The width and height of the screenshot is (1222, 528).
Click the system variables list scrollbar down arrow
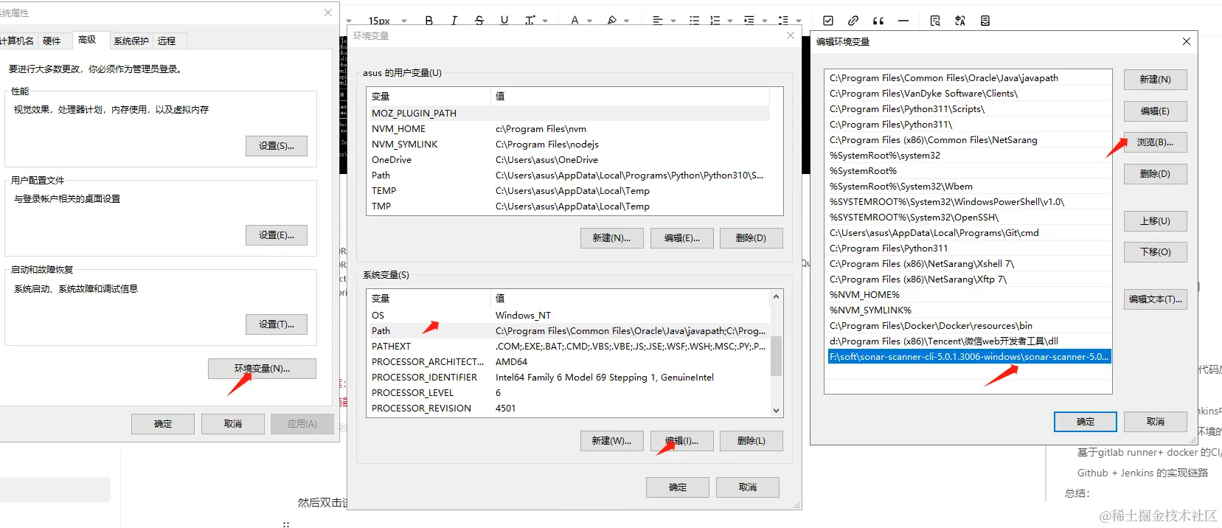(x=776, y=411)
